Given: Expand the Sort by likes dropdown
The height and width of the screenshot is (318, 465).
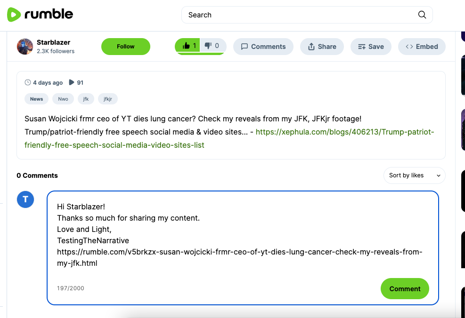Looking at the screenshot, I should tap(415, 175).
